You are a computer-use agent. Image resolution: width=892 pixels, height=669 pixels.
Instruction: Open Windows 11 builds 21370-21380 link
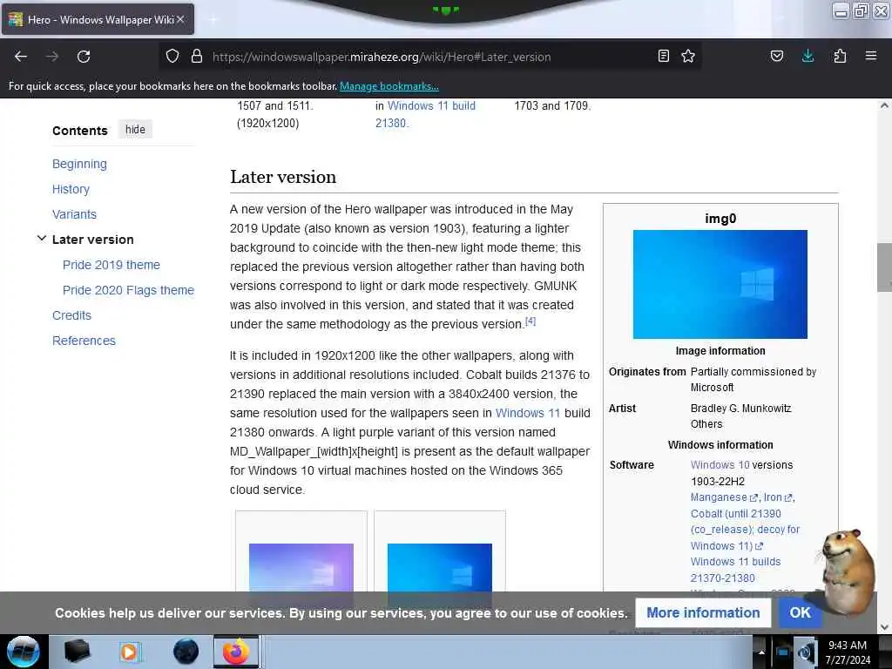[x=735, y=570]
